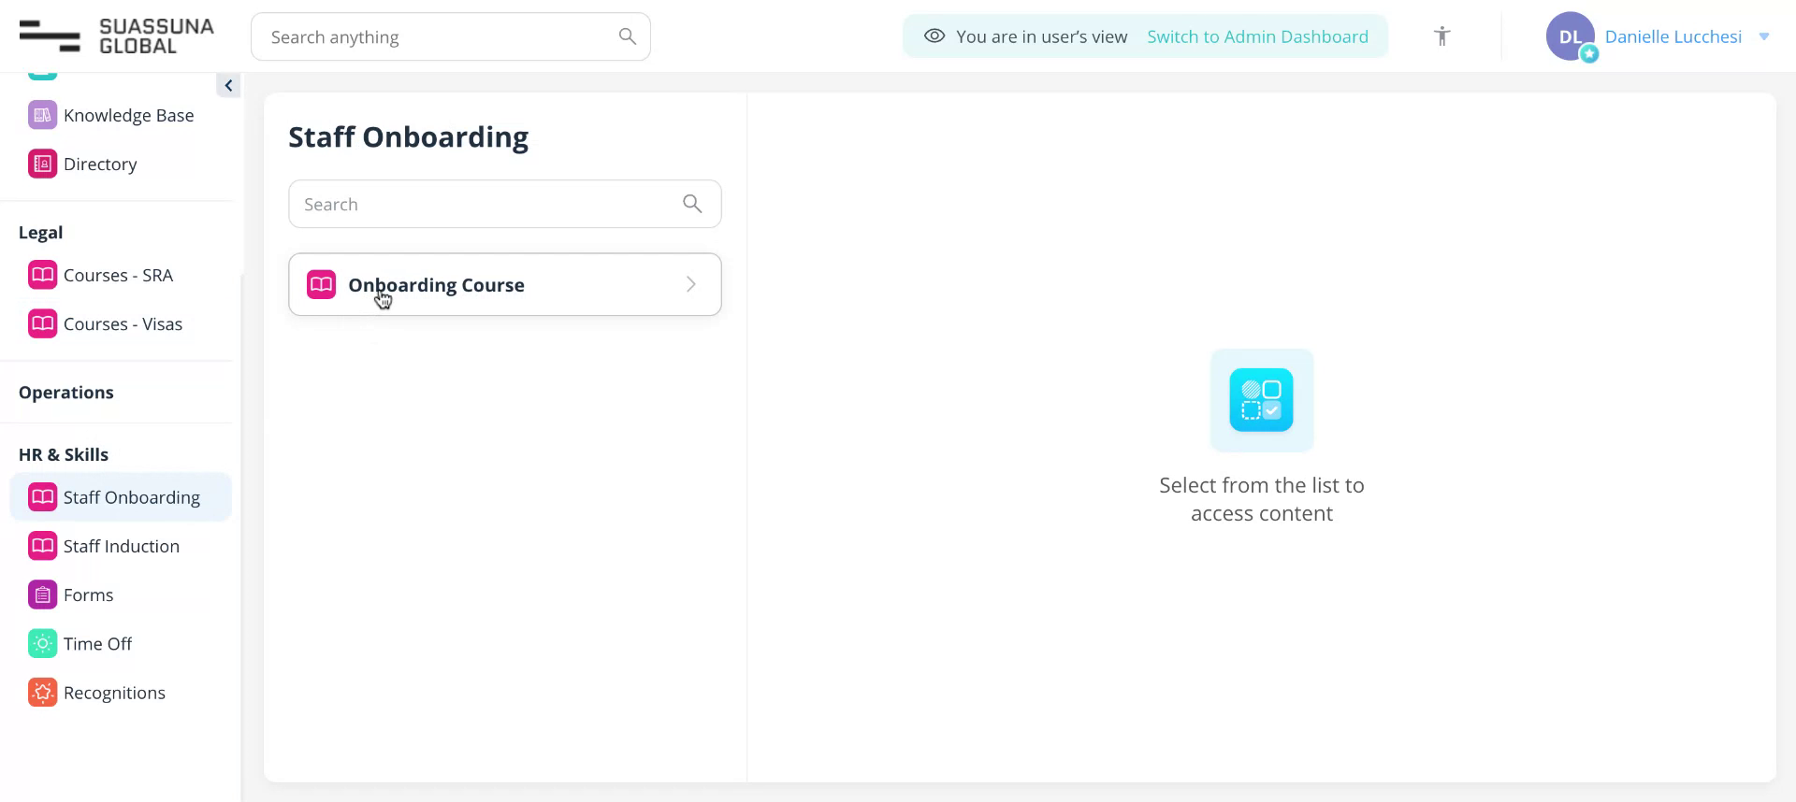
Task: Focus the Search anything field
Action: point(451,36)
